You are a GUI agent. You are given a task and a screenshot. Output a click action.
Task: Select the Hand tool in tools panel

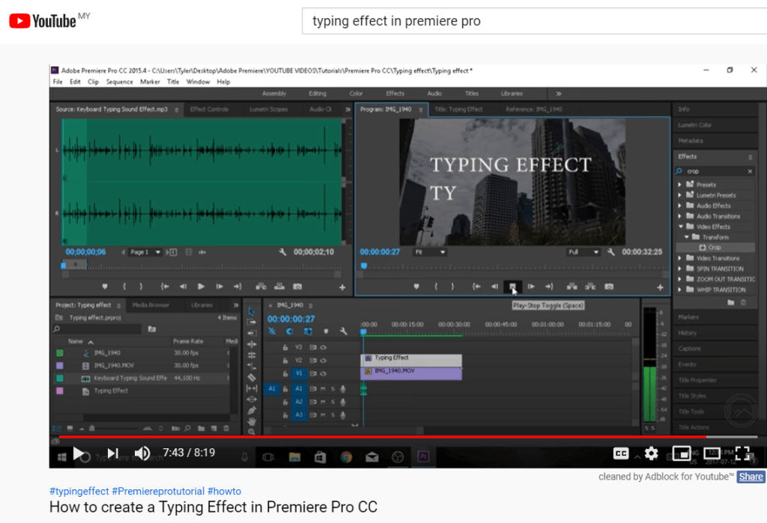[x=252, y=420]
